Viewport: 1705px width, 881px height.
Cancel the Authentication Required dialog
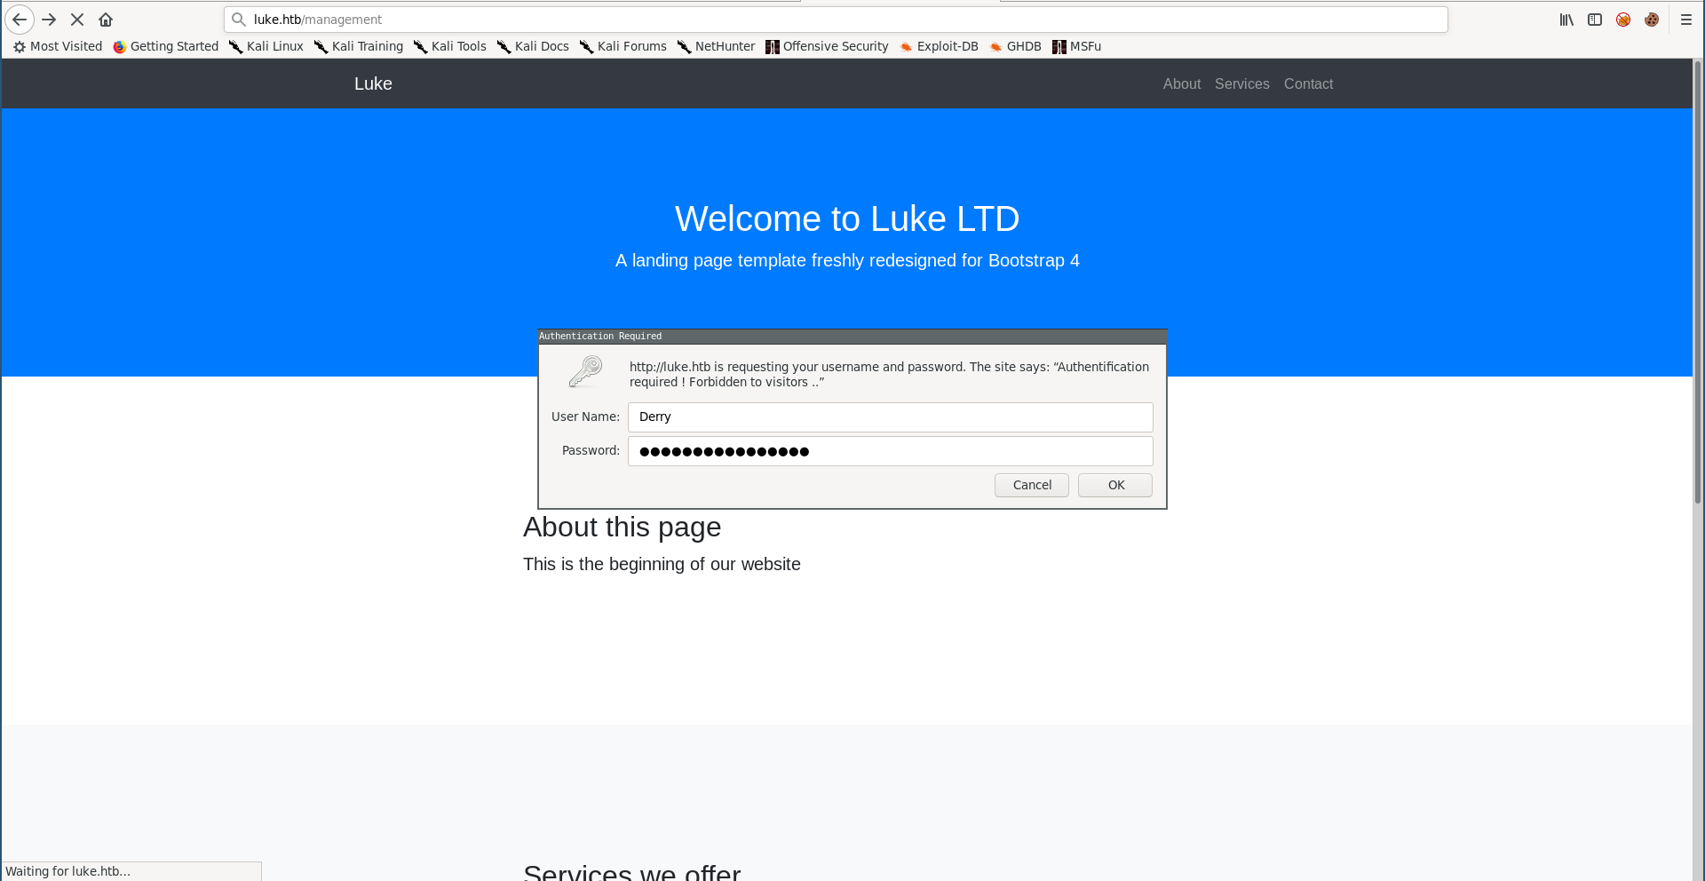pyautogui.click(x=1031, y=485)
